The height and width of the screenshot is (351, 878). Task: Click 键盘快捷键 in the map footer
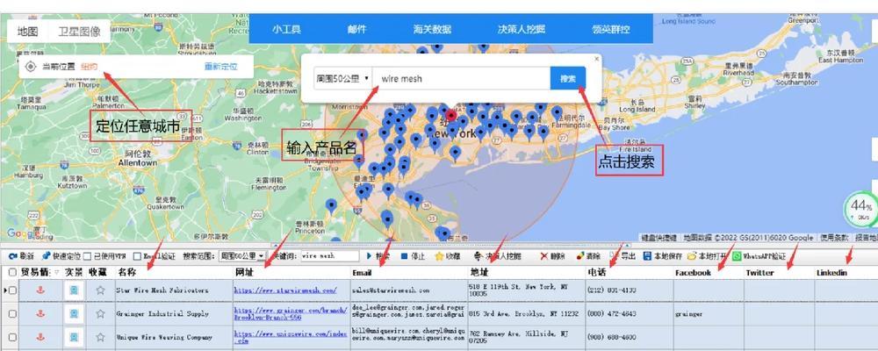(658, 238)
